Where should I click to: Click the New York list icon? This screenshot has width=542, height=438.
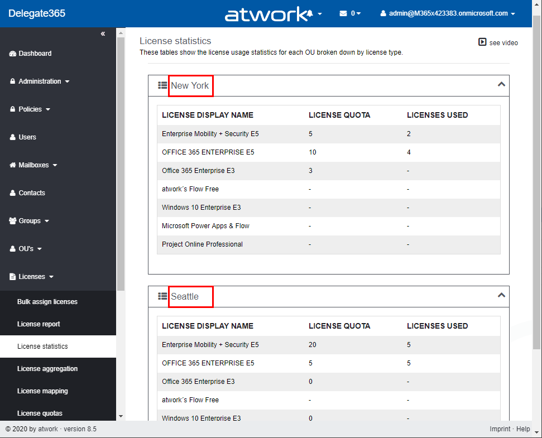[x=162, y=85]
